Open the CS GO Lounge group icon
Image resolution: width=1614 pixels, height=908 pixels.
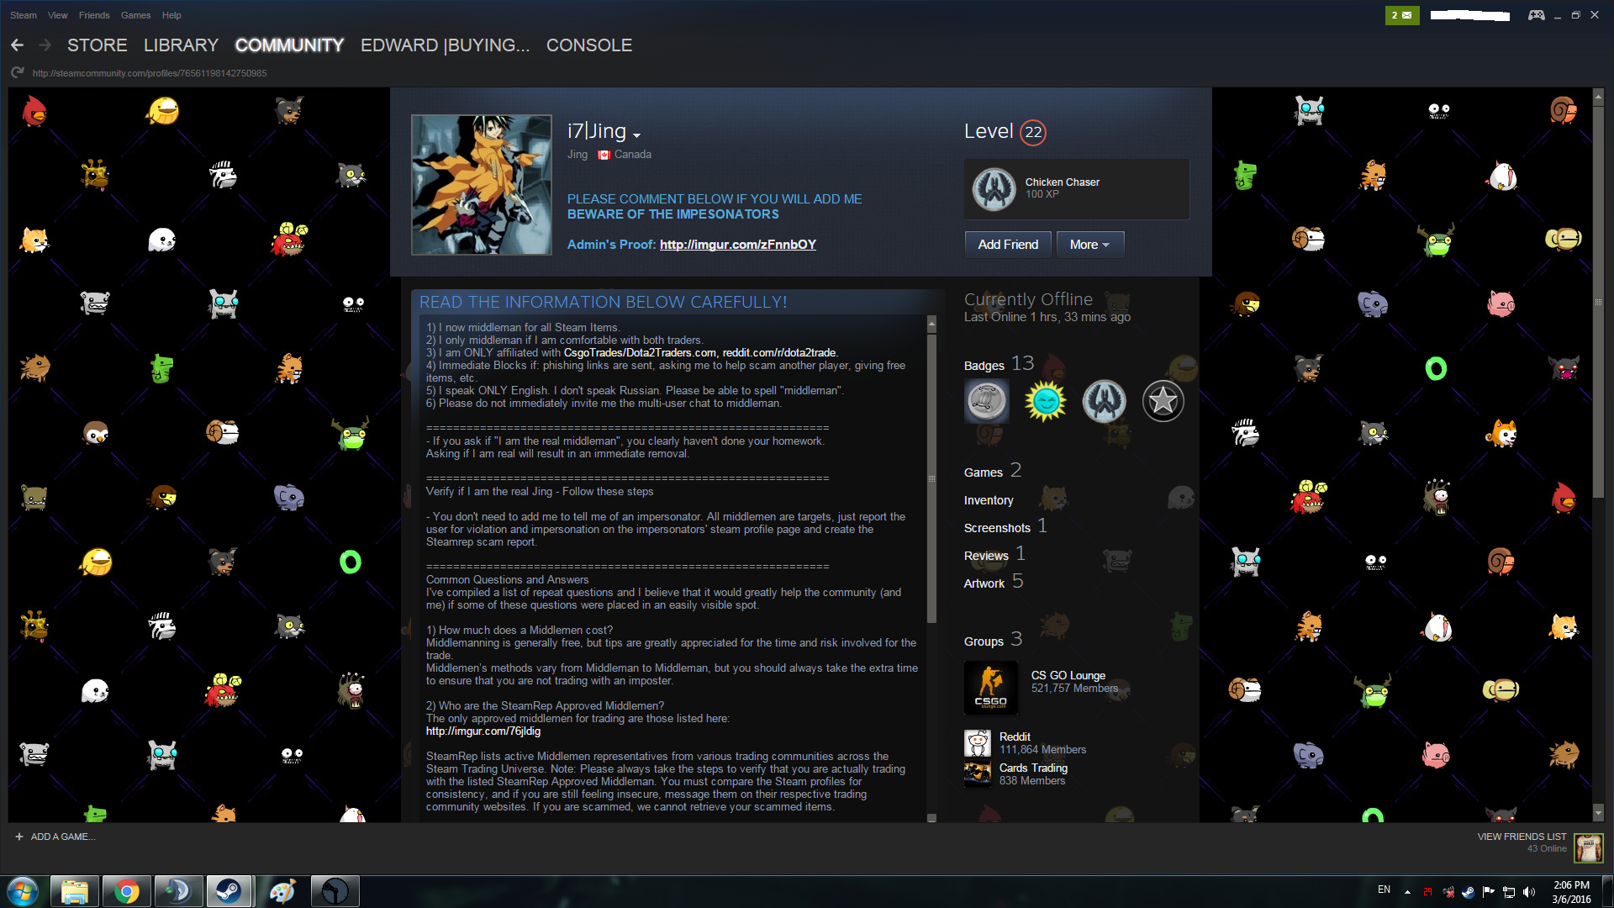coord(990,688)
